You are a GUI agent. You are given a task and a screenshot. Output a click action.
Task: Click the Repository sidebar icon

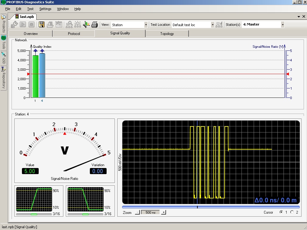pos(3,69)
